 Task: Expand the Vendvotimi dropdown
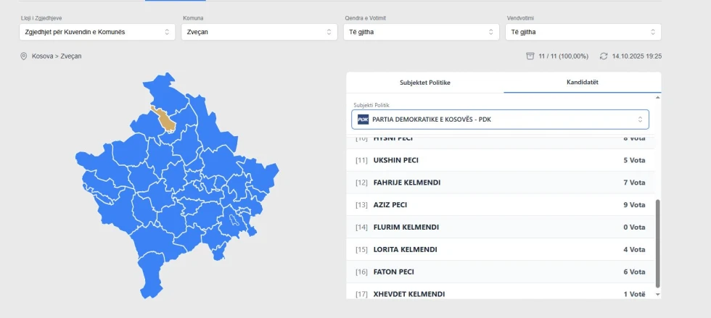(583, 32)
